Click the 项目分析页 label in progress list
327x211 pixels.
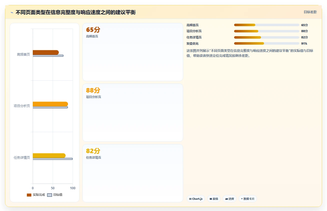pyautogui.click(x=194, y=31)
